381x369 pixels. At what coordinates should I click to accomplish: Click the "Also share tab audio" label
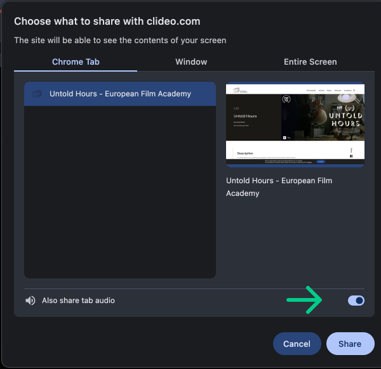(78, 301)
